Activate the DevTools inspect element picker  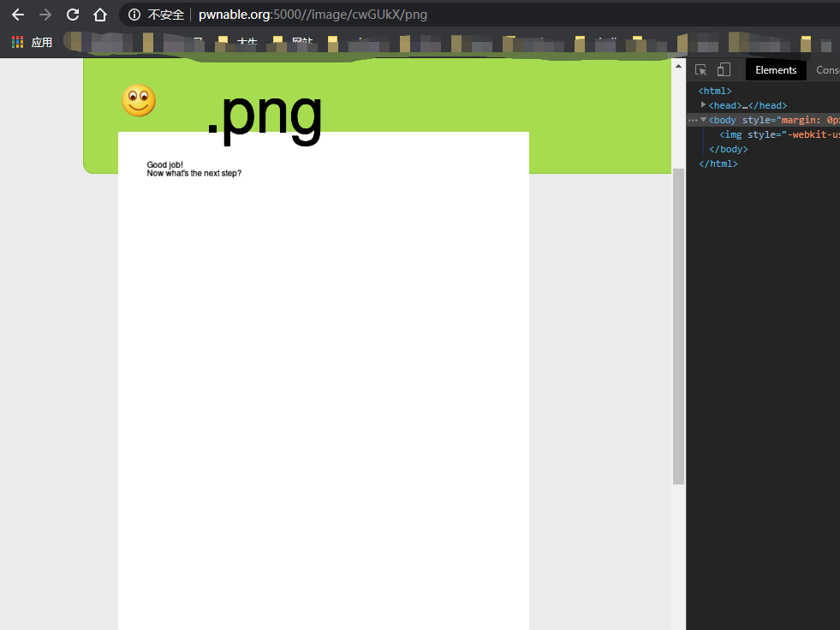(701, 70)
